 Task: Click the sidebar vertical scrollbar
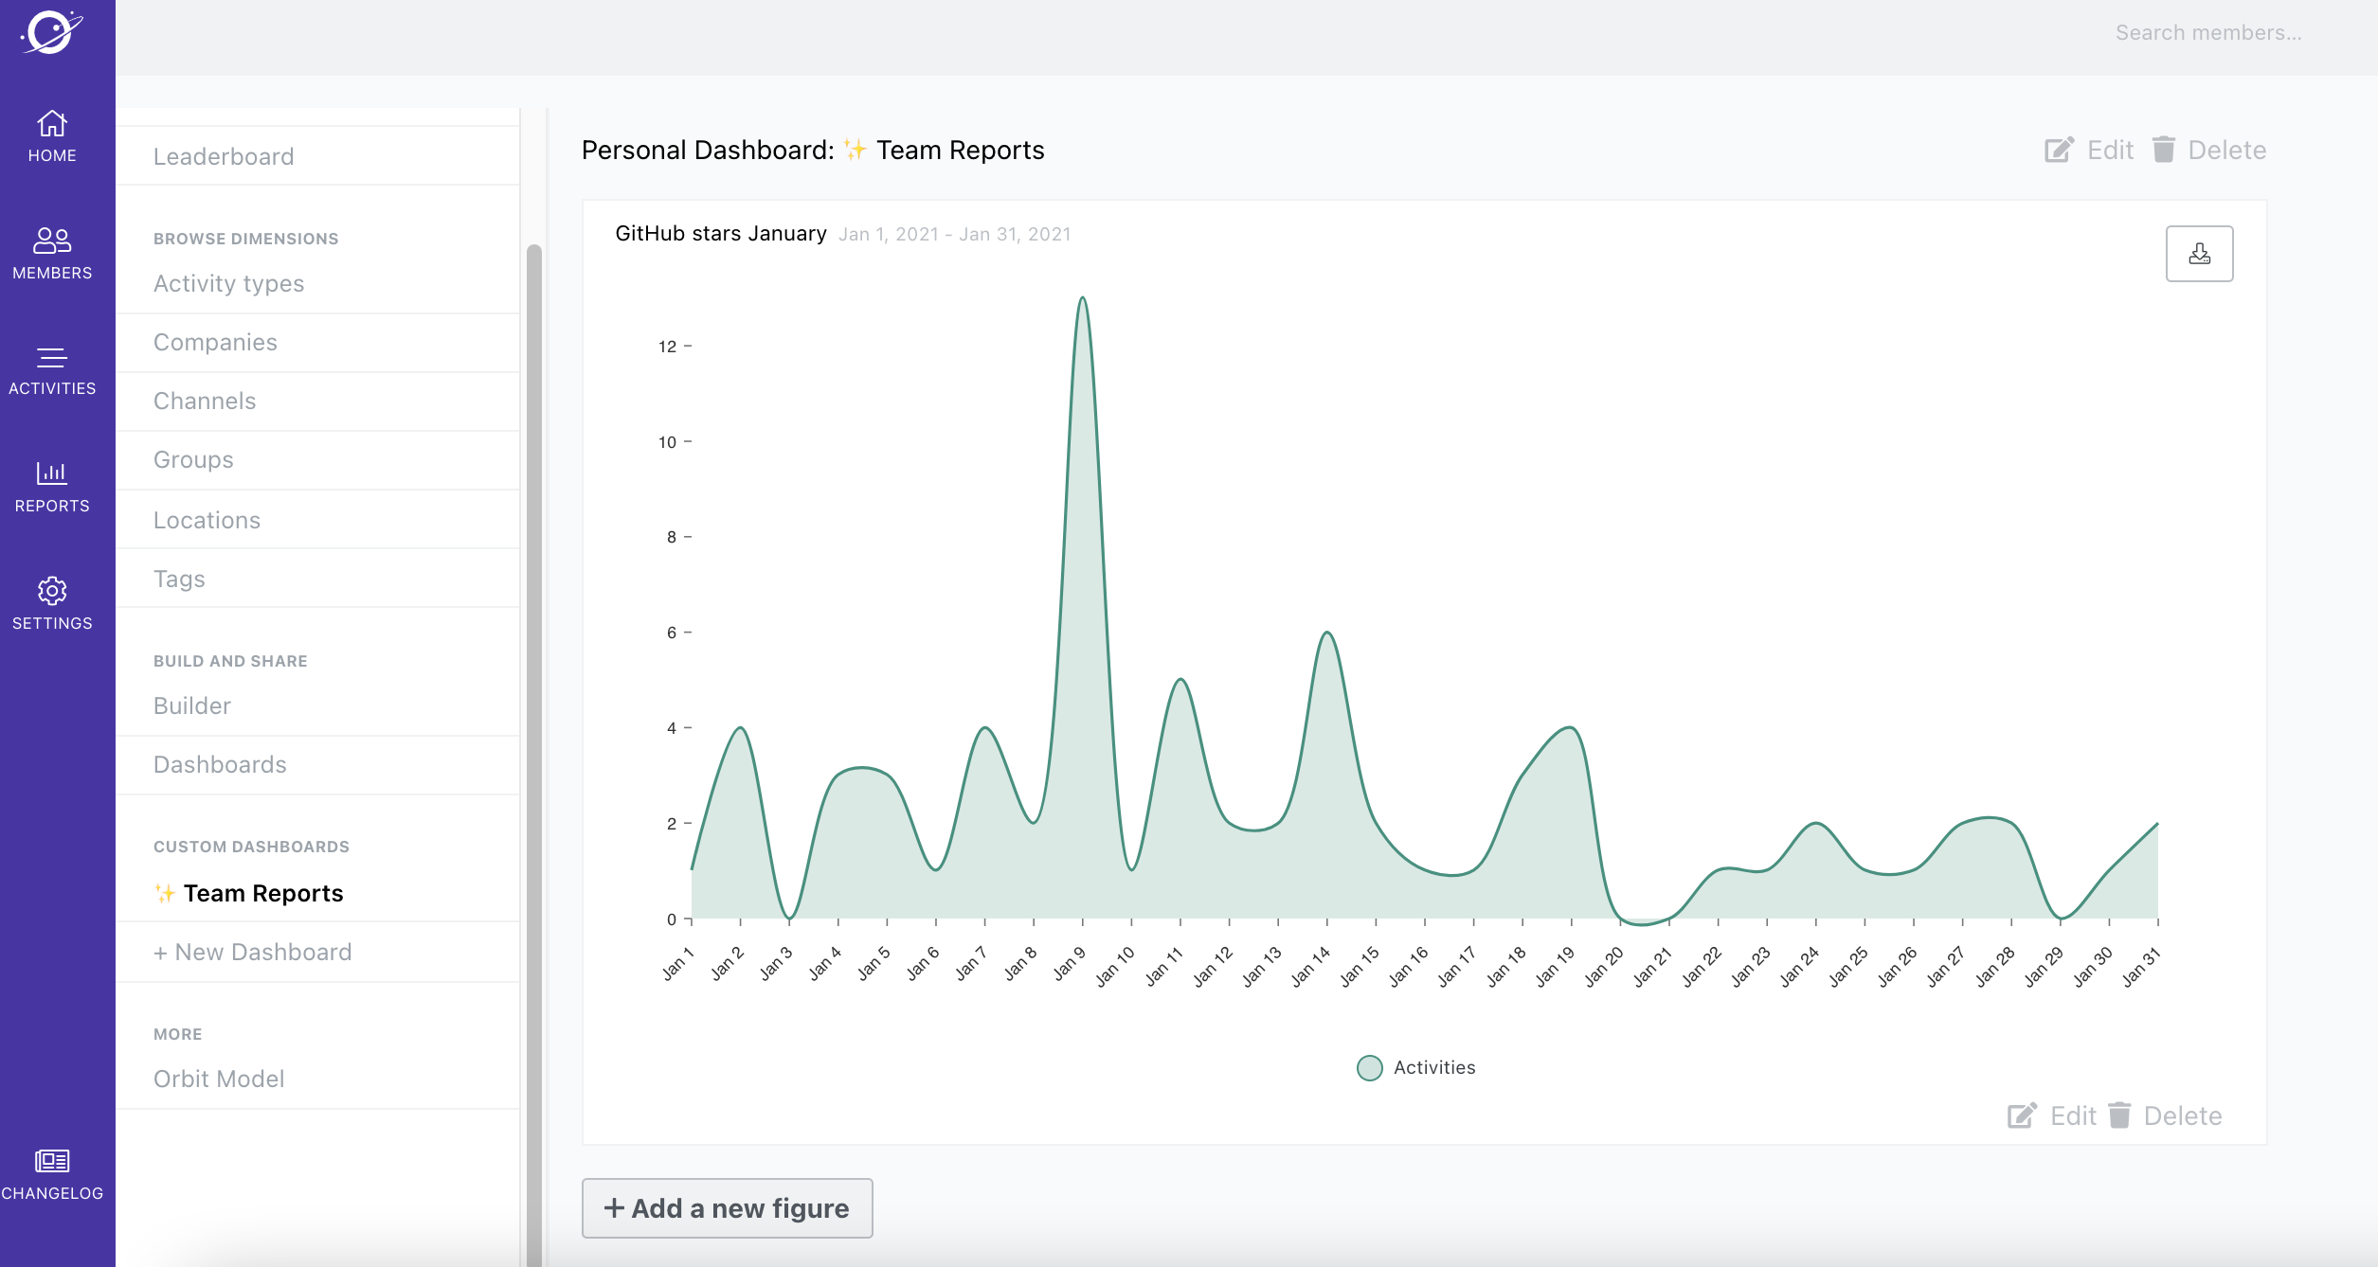(x=534, y=663)
